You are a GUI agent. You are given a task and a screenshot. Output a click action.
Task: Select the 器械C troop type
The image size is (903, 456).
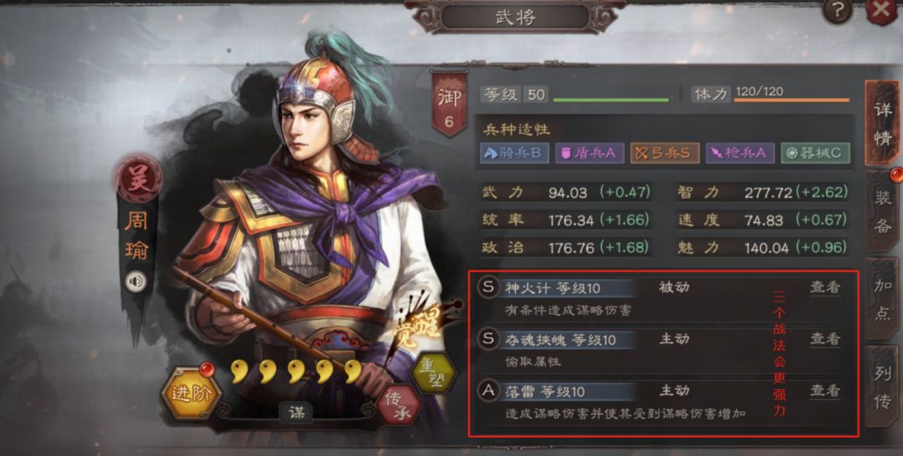[x=815, y=153]
